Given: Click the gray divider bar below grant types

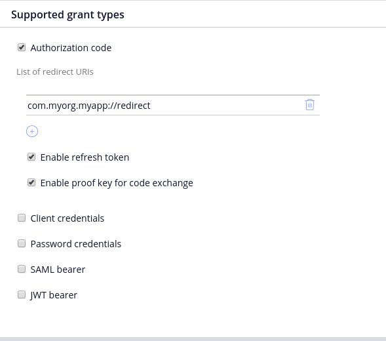Looking at the screenshot, I should tap(193, 339).
